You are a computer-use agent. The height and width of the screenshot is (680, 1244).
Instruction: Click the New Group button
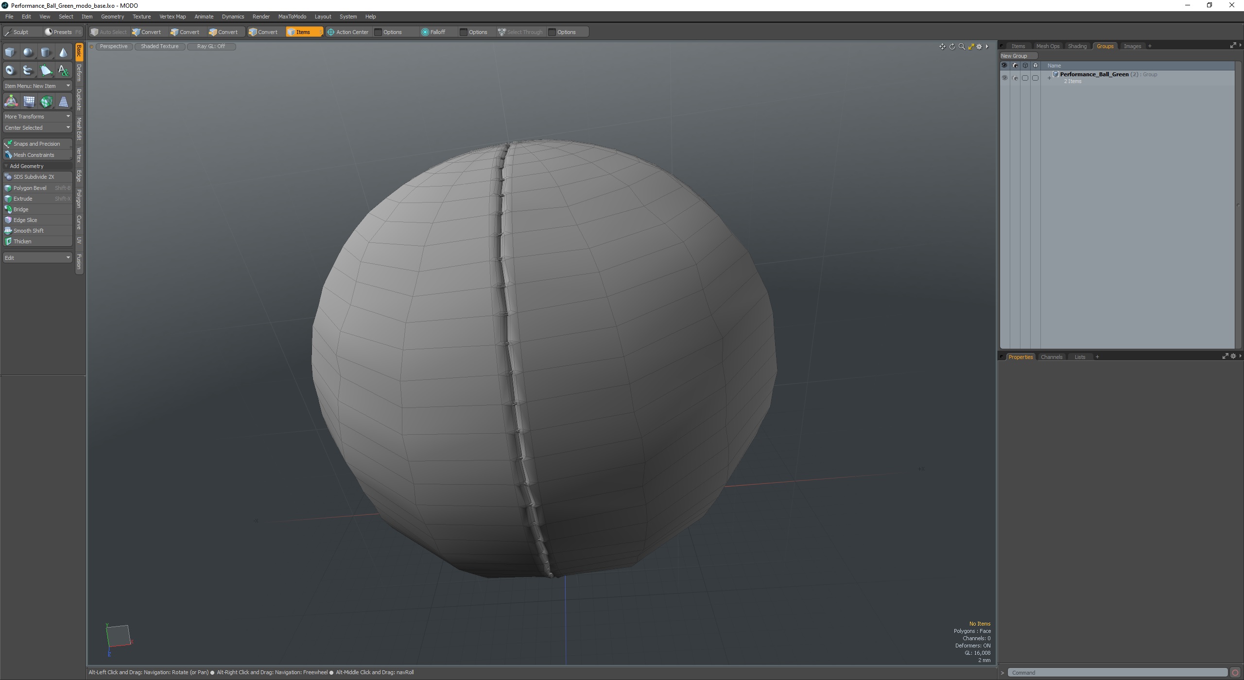1018,56
